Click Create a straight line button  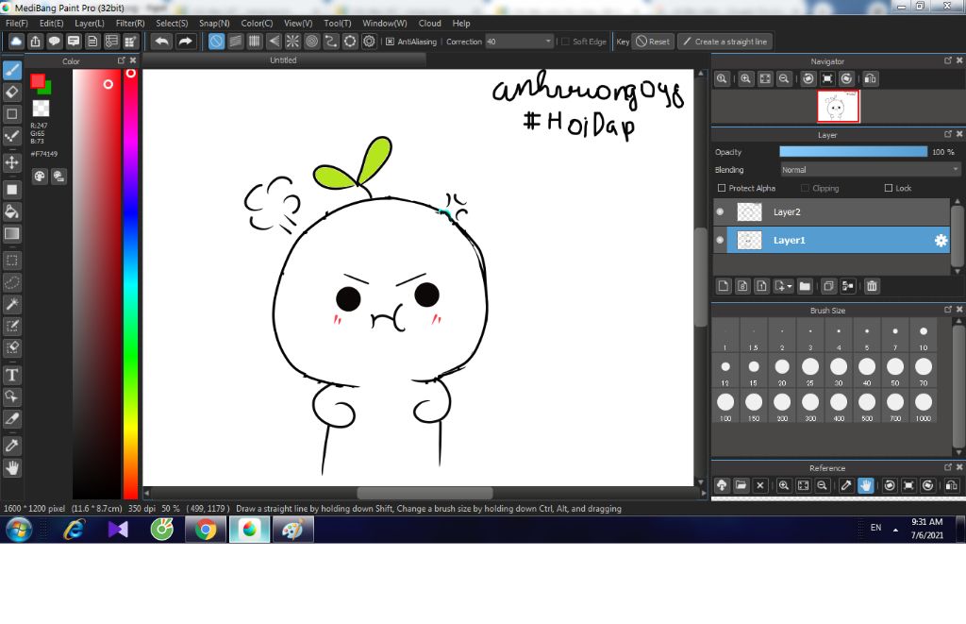[x=725, y=42]
